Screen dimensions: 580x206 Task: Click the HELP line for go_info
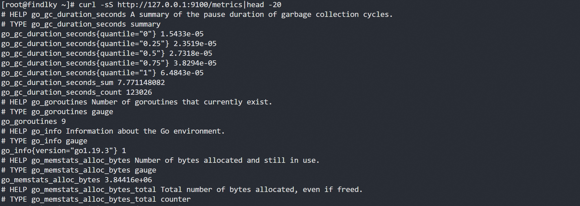pos(113,131)
